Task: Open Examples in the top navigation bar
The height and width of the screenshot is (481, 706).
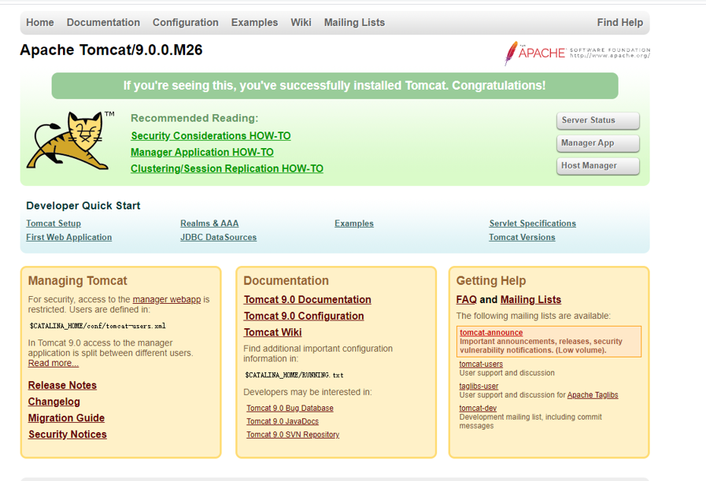Action: tap(254, 23)
